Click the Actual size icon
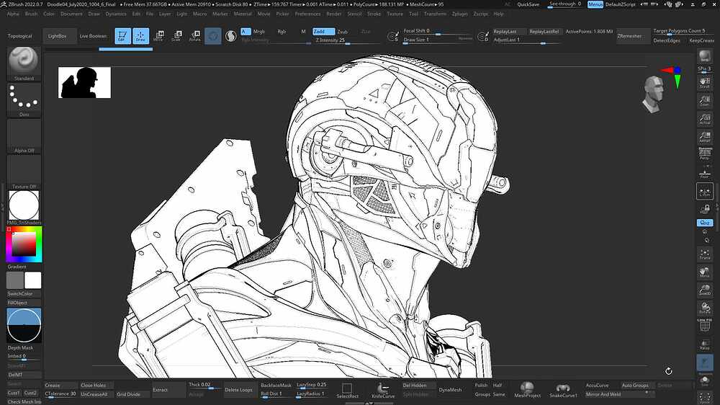 [x=704, y=119]
